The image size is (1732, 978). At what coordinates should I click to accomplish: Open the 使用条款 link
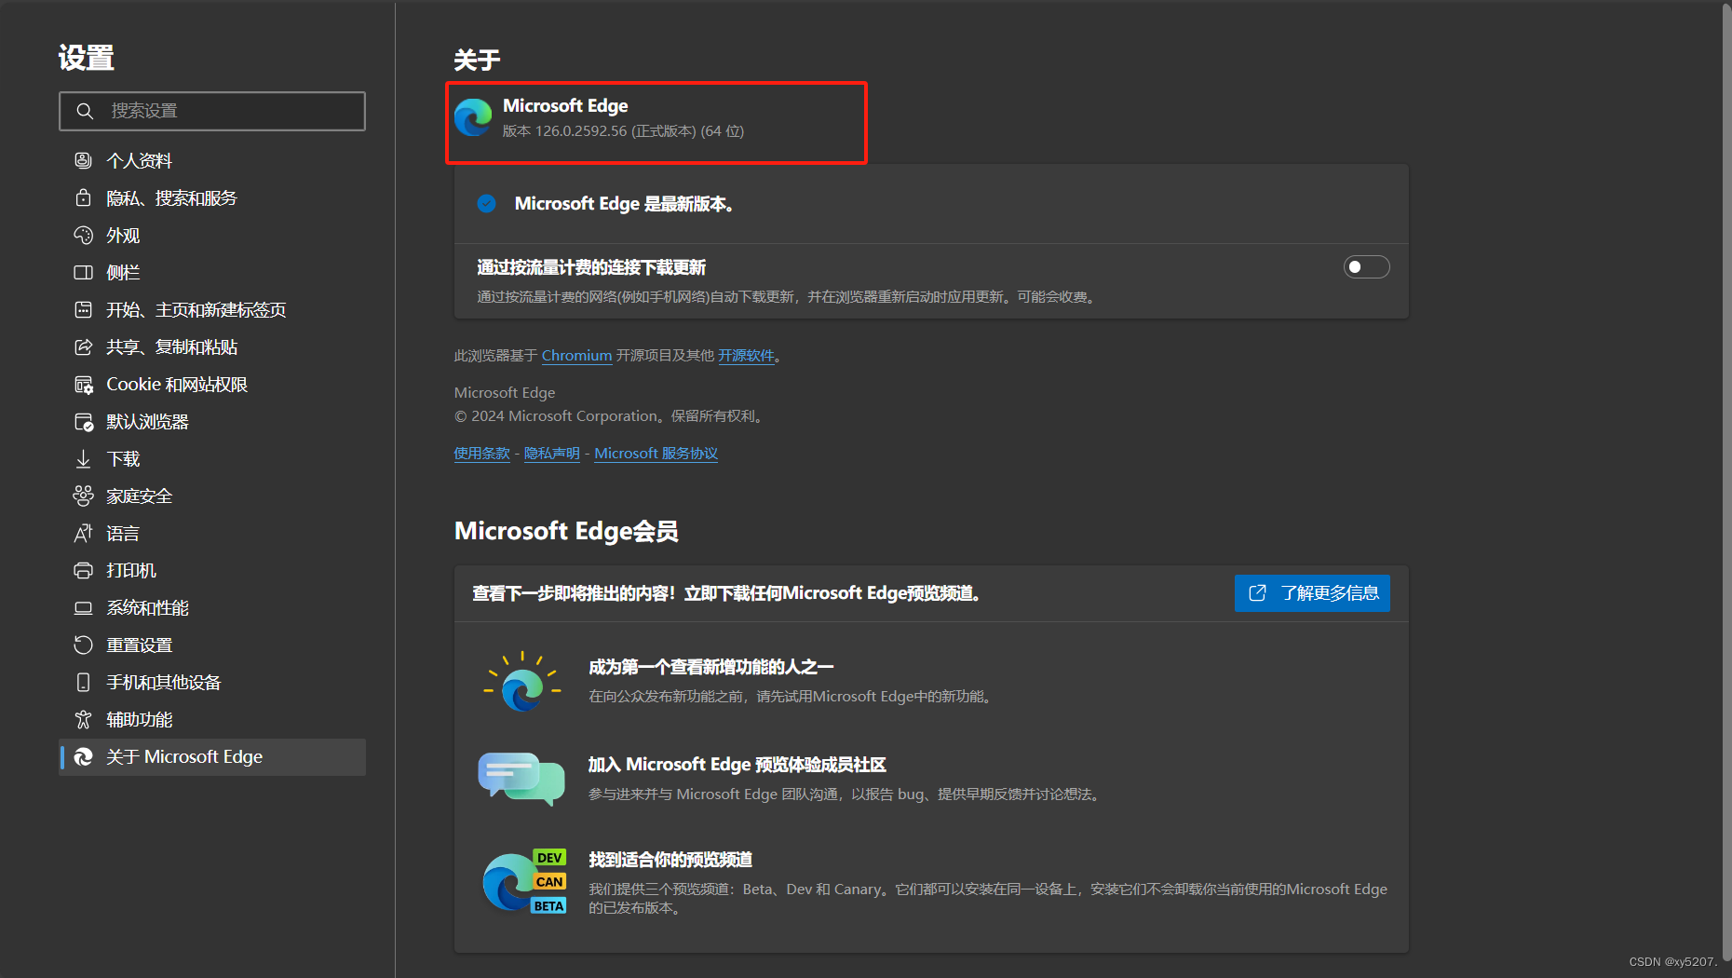[x=481, y=454]
